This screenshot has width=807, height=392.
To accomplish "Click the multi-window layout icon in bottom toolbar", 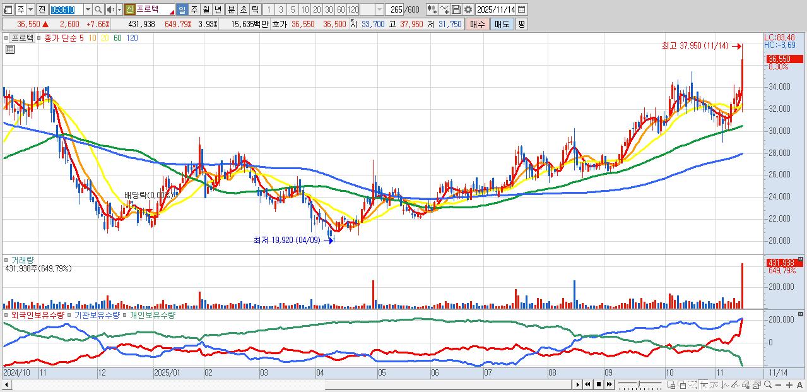I will coord(671,384).
